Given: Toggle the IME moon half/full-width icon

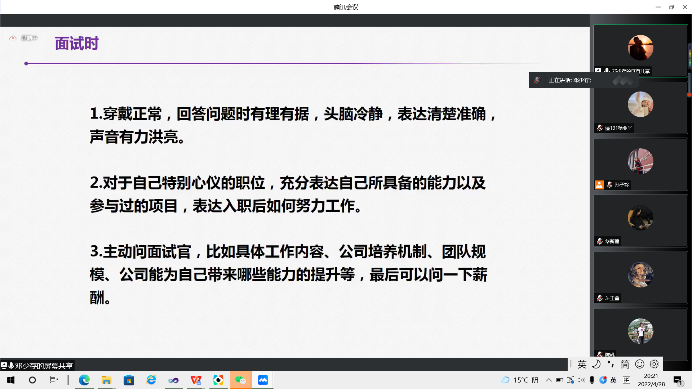Looking at the screenshot, I should point(596,364).
